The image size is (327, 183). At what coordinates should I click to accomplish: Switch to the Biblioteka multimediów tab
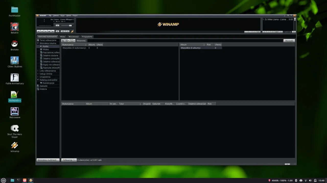[47, 37]
